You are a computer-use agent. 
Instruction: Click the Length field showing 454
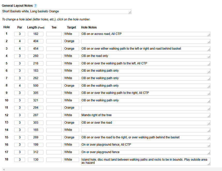[36, 49]
